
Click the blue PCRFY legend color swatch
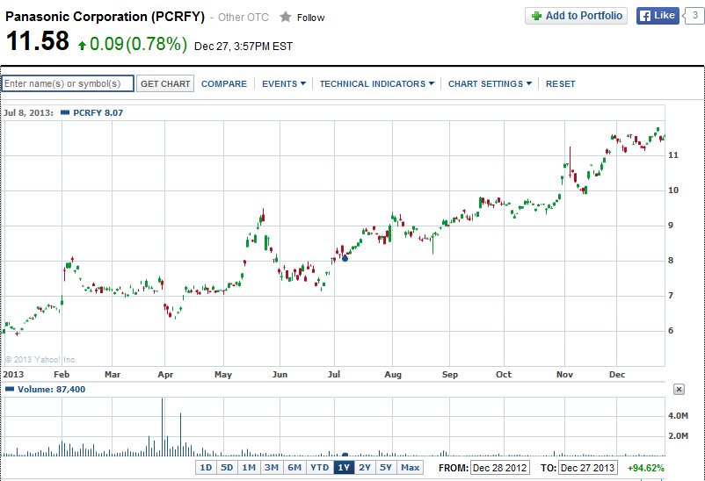pyautogui.click(x=65, y=112)
